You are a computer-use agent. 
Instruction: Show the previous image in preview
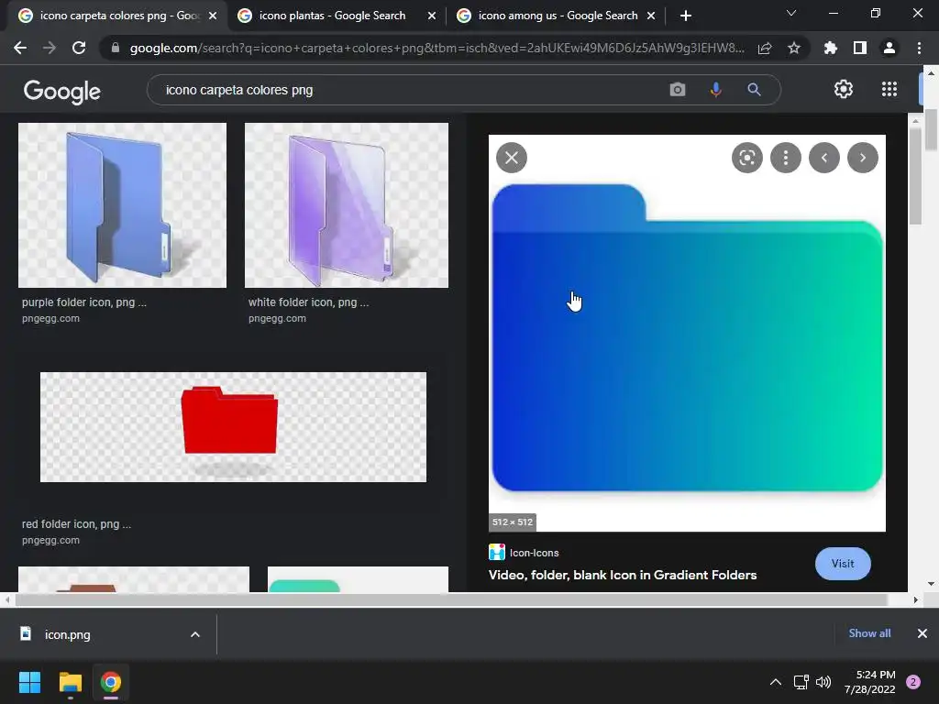click(824, 158)
